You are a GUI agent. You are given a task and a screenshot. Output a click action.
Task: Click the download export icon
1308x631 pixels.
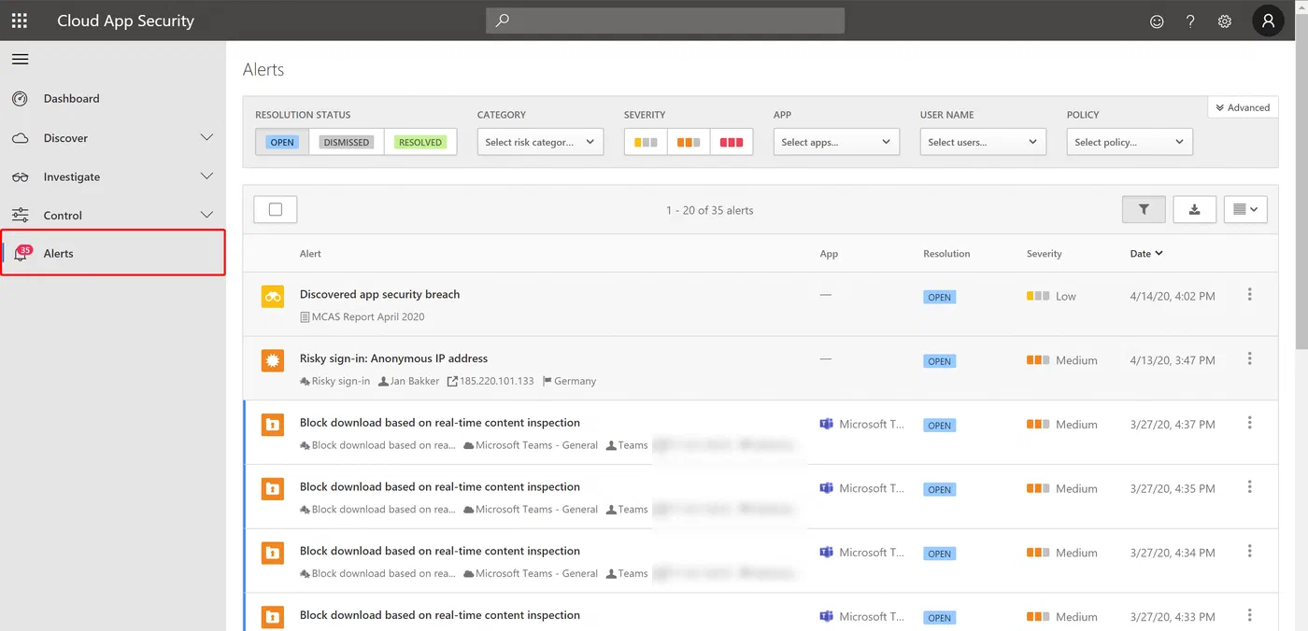tap(1194, 210)
